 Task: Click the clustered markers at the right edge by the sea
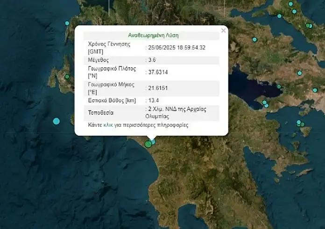(x=300, y=124)
